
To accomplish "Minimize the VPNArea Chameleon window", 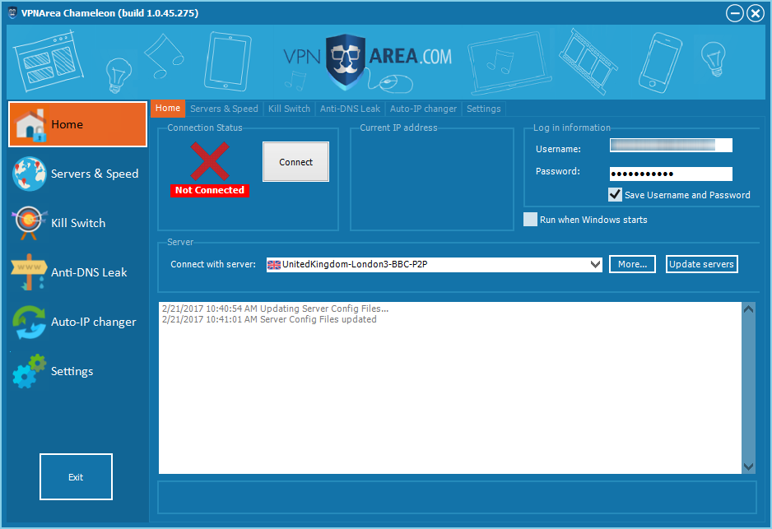I will coord(735,13).
